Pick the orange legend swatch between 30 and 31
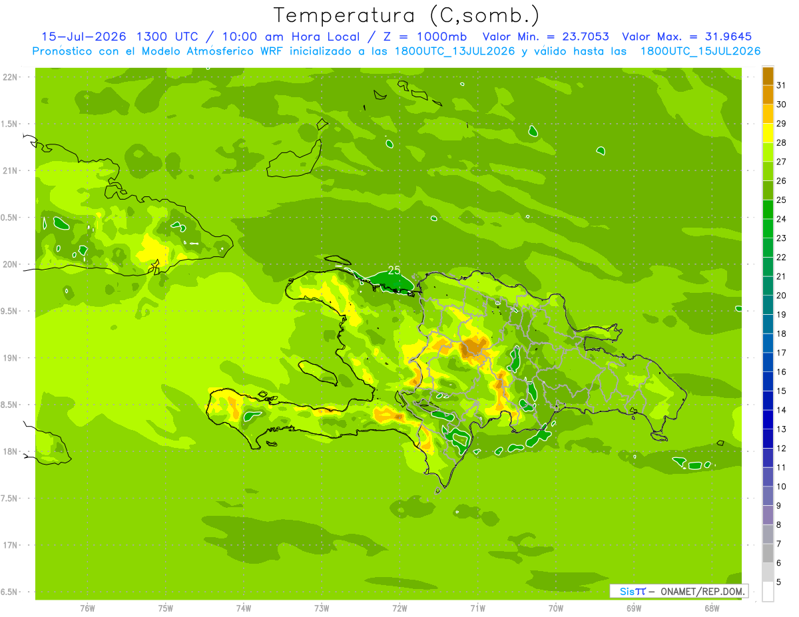 click(x=768, y=95)
